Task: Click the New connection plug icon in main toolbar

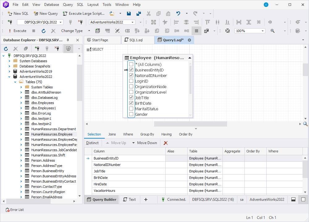Action: 10,22
